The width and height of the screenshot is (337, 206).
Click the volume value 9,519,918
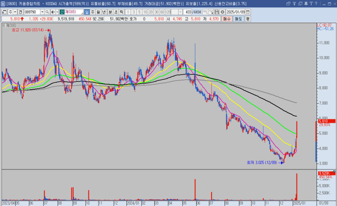coord(66,19)
